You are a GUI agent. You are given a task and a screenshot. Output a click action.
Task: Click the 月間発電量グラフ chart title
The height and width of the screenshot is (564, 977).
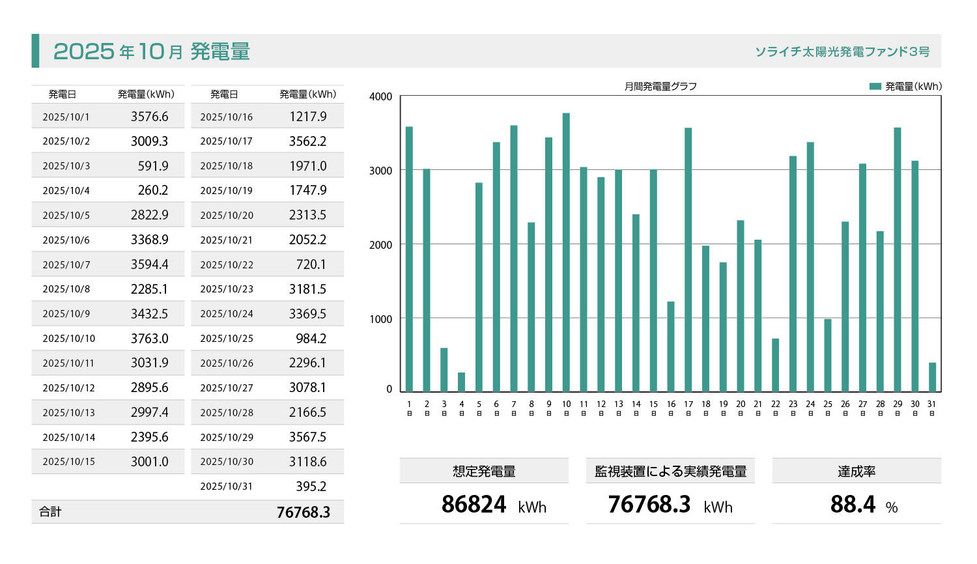click(660, 86)
